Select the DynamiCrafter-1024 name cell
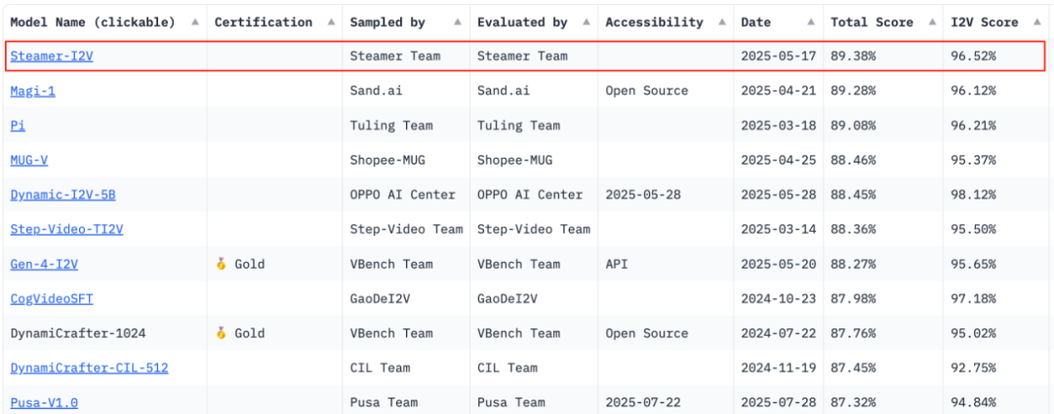 point(78,333)
